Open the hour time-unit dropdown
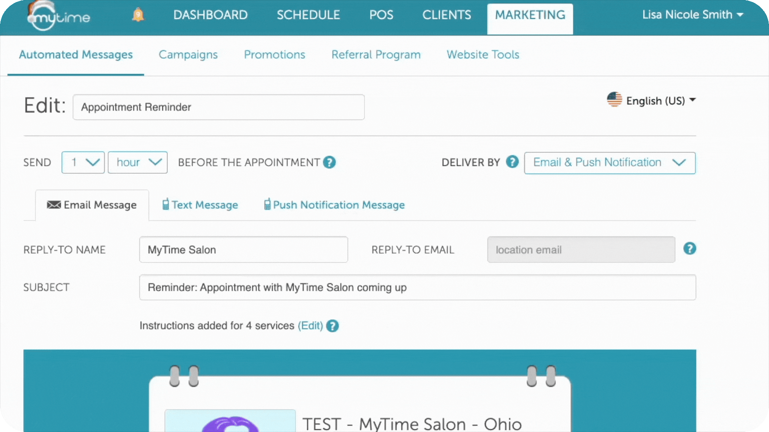 (x=138, y=162)
